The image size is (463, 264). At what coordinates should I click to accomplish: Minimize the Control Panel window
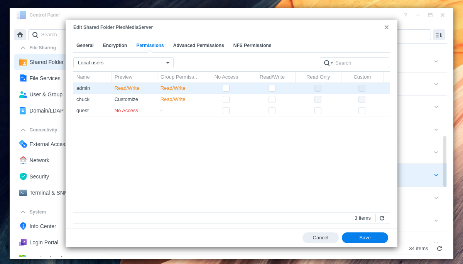pos(418,15)
